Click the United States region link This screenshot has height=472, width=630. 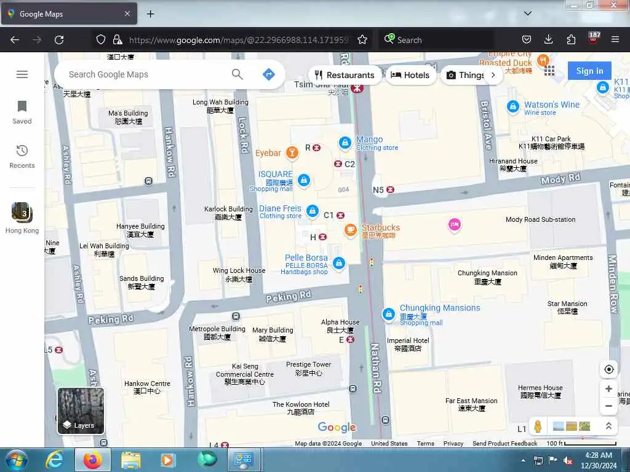click(389, 444)
